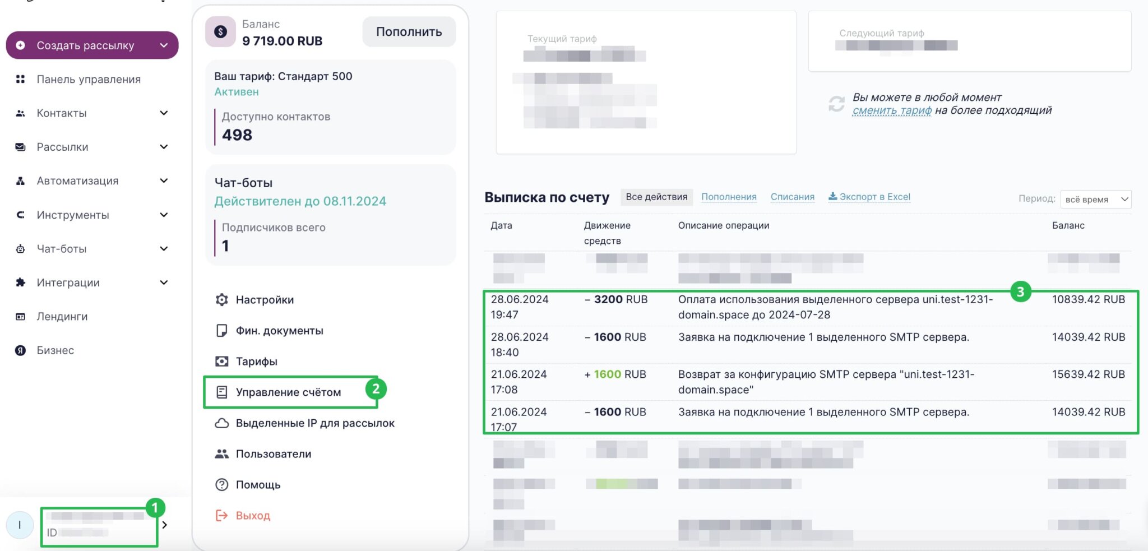Click the refresh arrows tariff icon
The width and height of the screenshot is (1148, 551).
(836, 104)
